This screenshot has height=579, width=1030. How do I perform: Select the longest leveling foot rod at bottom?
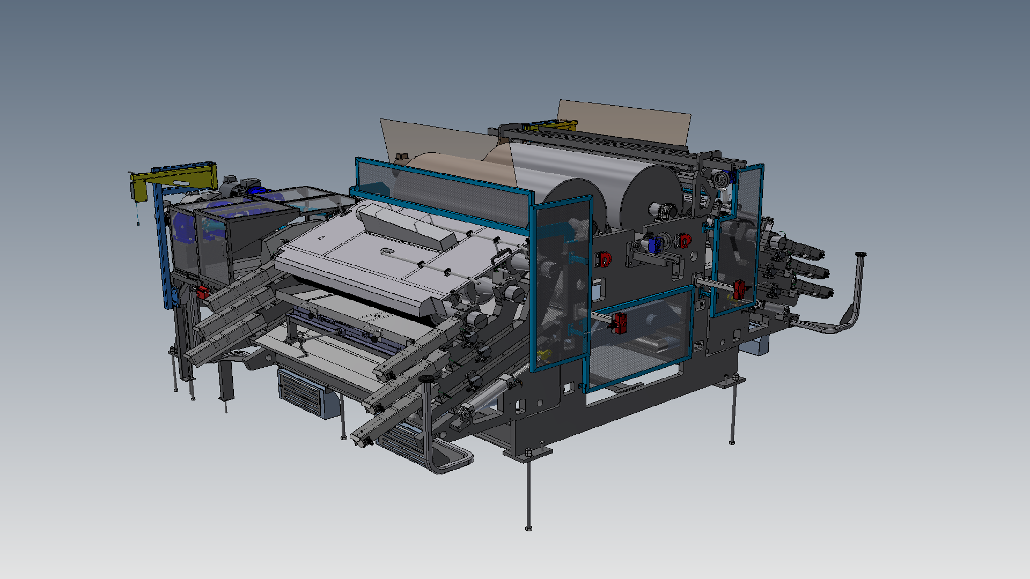[528, 493]
